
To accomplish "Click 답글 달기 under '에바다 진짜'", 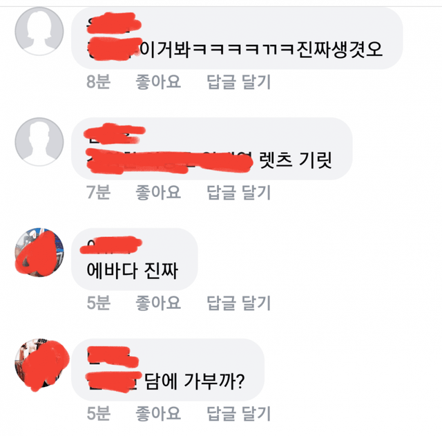I will click(239, 303).
